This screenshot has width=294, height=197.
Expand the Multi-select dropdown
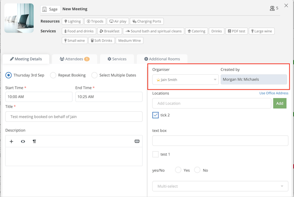(x=220, y=186)
